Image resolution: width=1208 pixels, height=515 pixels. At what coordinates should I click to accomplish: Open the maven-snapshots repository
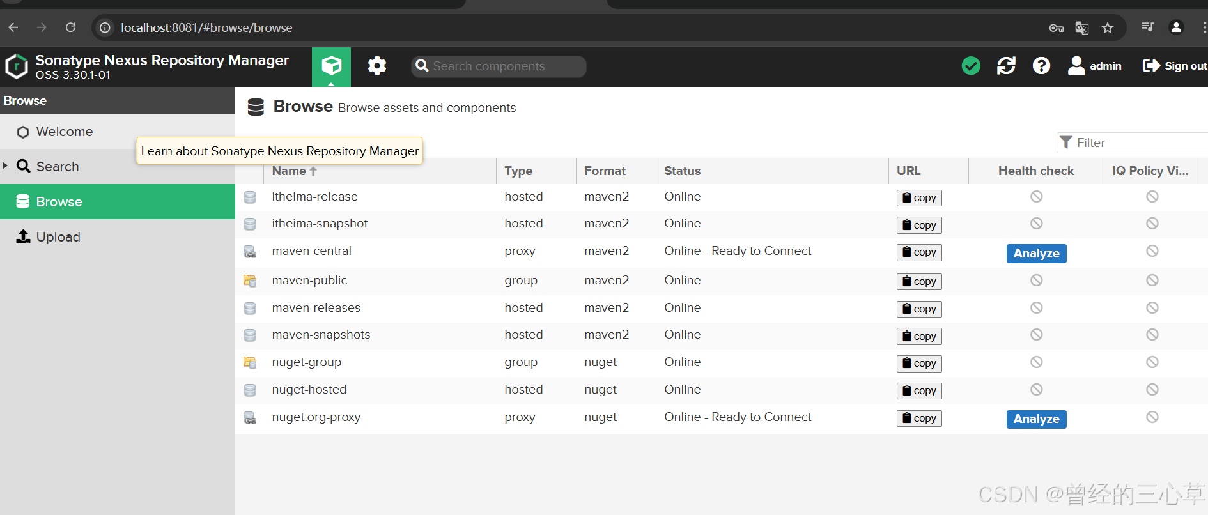pyautogui.click(x=321, y=335)
